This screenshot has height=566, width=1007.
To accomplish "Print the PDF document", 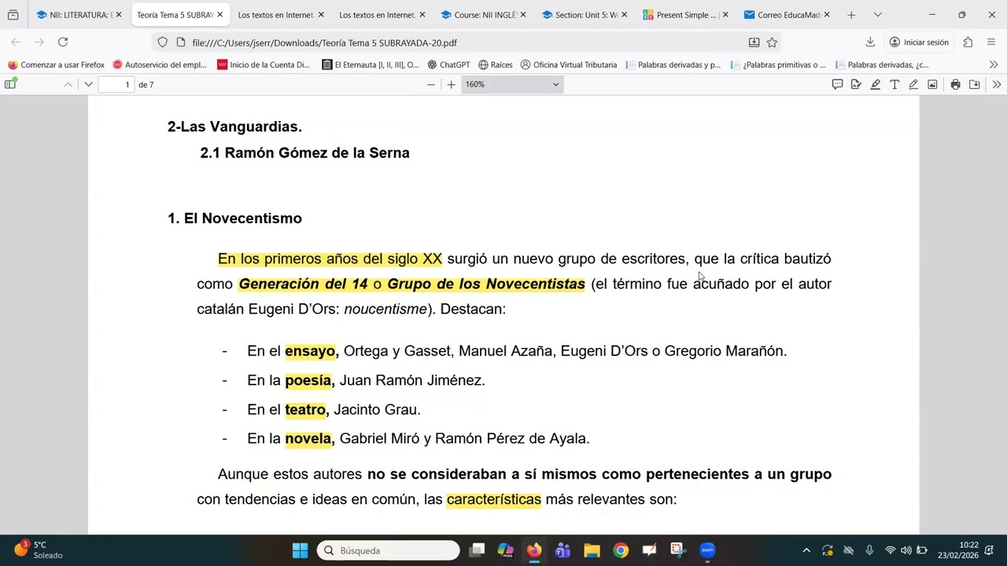I will (x=955, y=84).
